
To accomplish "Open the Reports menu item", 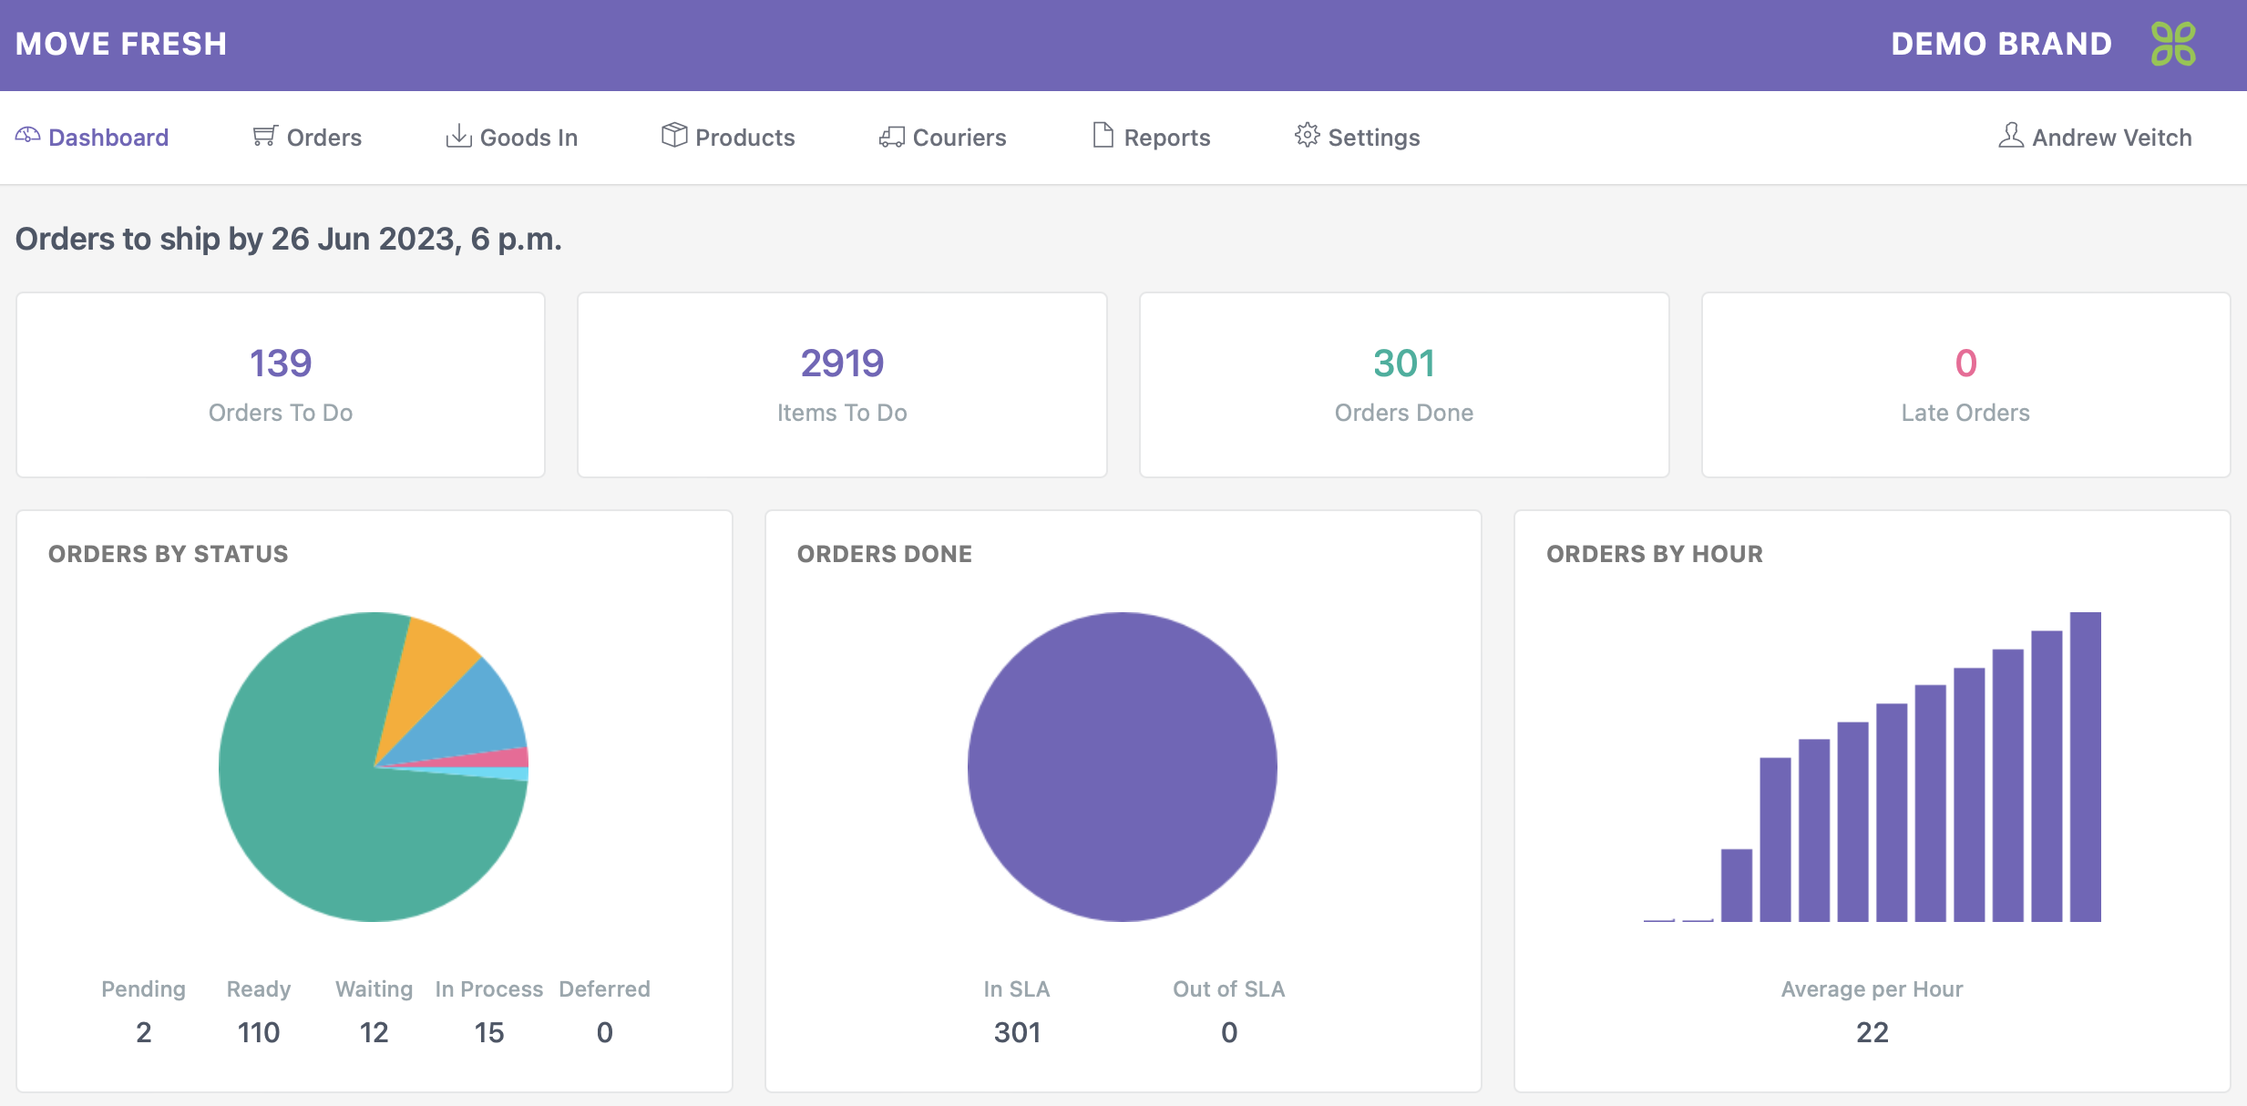I will (1166, 138).
